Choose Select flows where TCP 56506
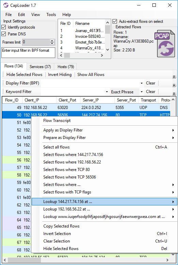Screen dimensions: 178x265 tap(105, 177)
